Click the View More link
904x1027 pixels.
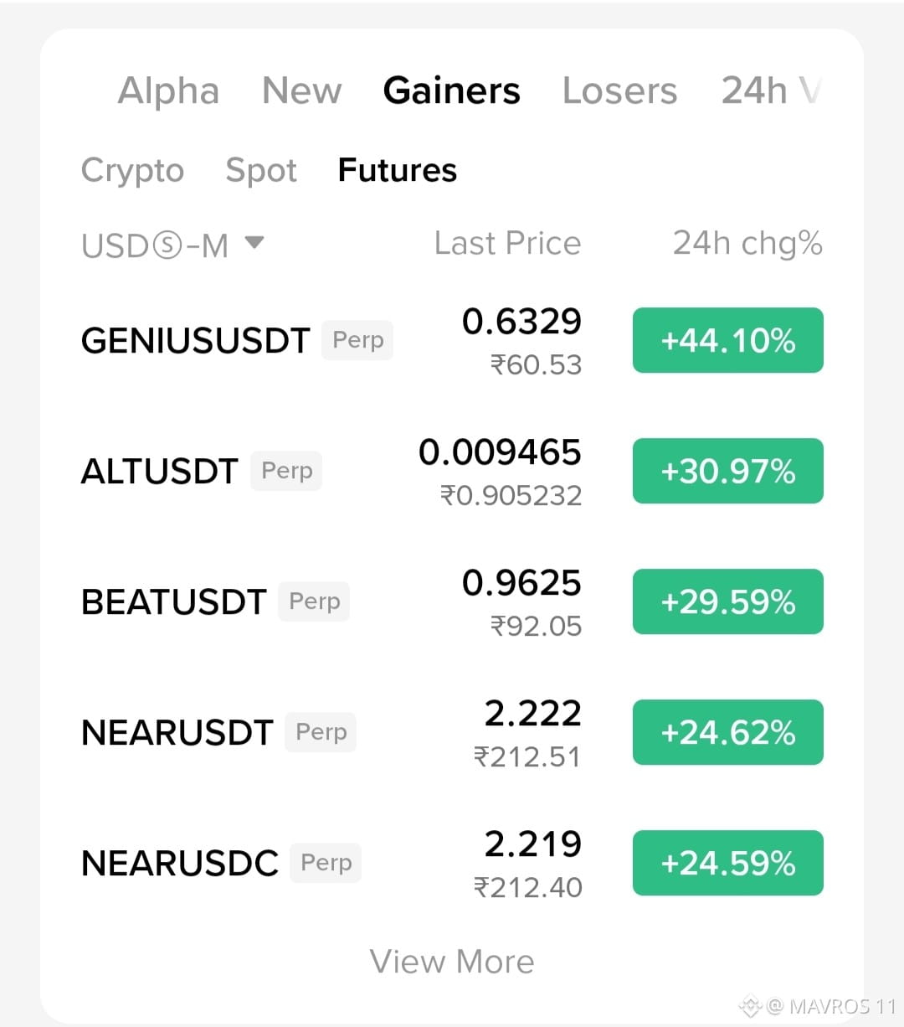coord(452,962)
